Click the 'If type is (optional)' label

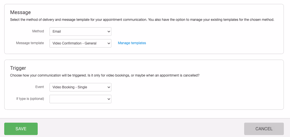30,99
